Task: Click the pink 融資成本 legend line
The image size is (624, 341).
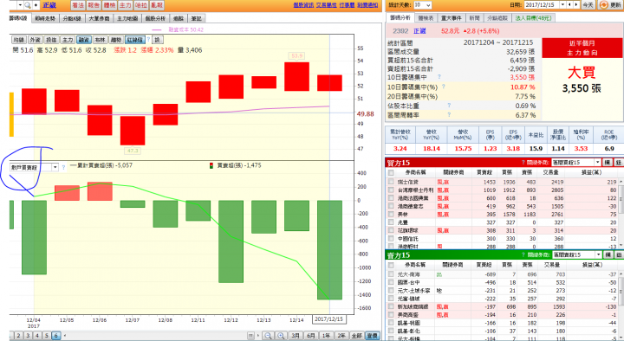Action: [x=156, y=29]
